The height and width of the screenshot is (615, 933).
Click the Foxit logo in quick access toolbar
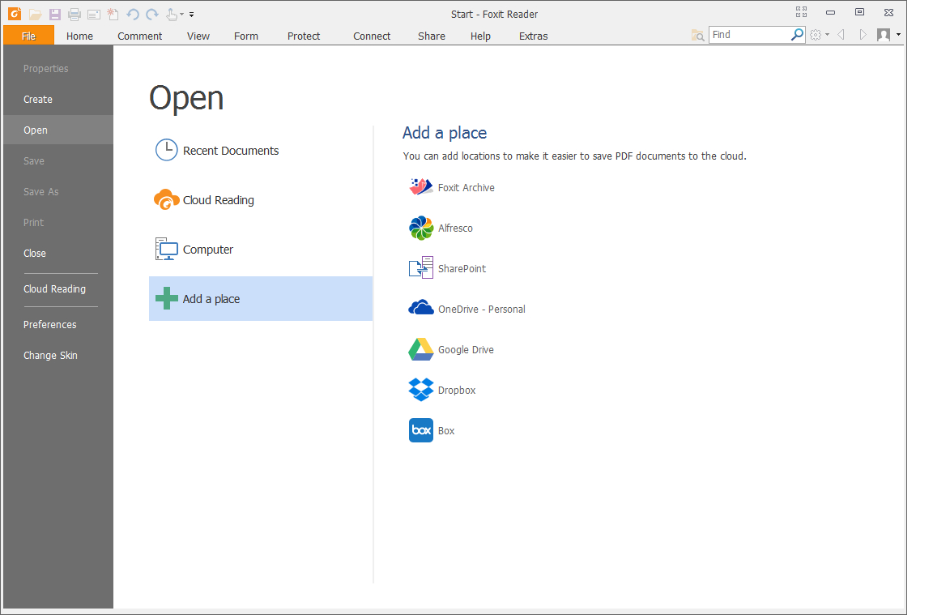click(15, 14)
